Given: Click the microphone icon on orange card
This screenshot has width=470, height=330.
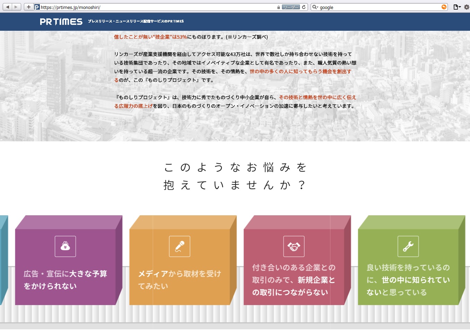Looking at the screenshot, I should (179, 246).
